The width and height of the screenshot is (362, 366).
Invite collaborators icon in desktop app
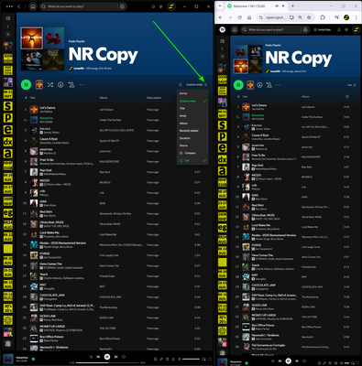click(x=71, y=85)
